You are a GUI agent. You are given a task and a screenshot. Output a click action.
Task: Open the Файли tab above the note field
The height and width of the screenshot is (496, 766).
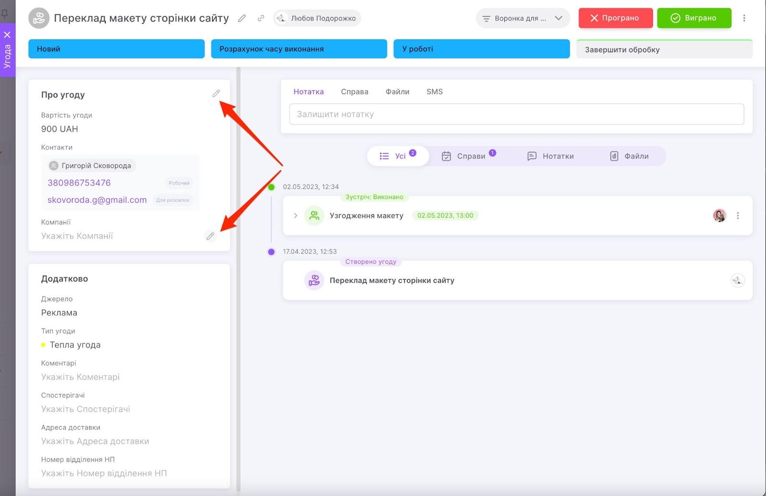point(397,92)
